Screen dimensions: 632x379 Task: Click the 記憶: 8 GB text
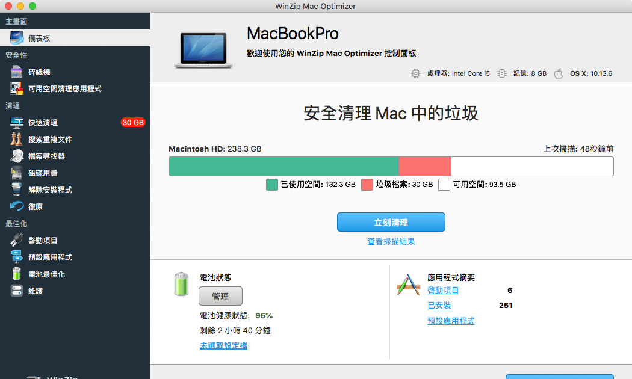coord(530,73)
